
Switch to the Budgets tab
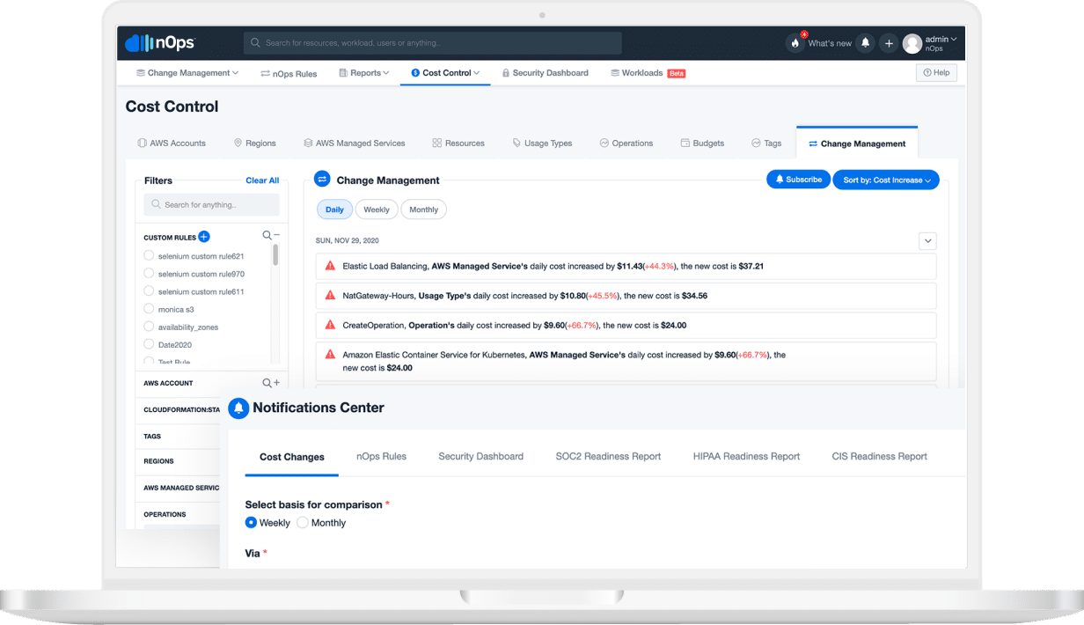point(702,143)
